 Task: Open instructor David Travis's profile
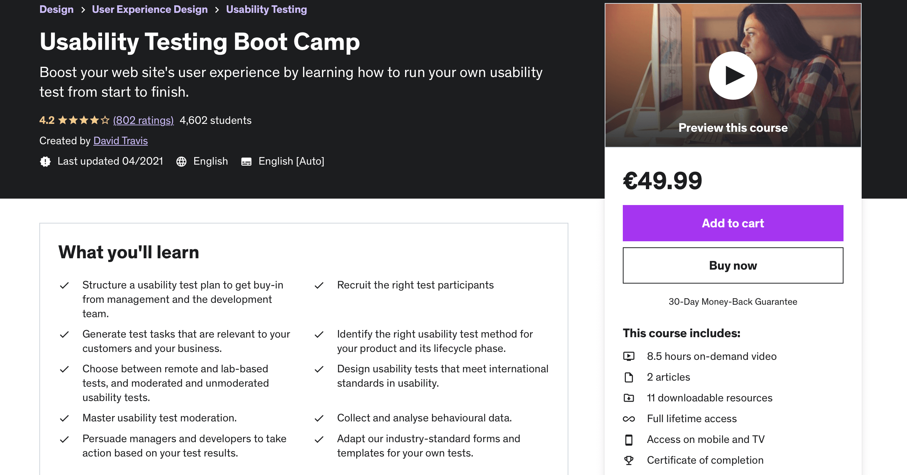pyautogui.click(x=121, y=141)
